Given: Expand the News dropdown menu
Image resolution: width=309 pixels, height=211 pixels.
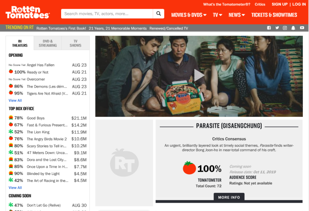Looking at the screenshot, I should click(x=237, y=15).
